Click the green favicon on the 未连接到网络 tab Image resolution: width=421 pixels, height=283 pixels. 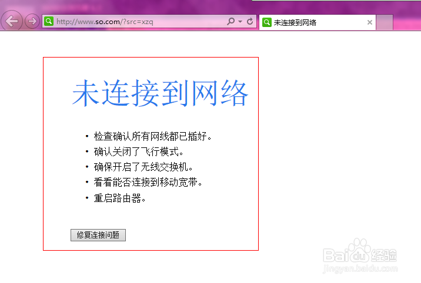[x=266, y=22]
